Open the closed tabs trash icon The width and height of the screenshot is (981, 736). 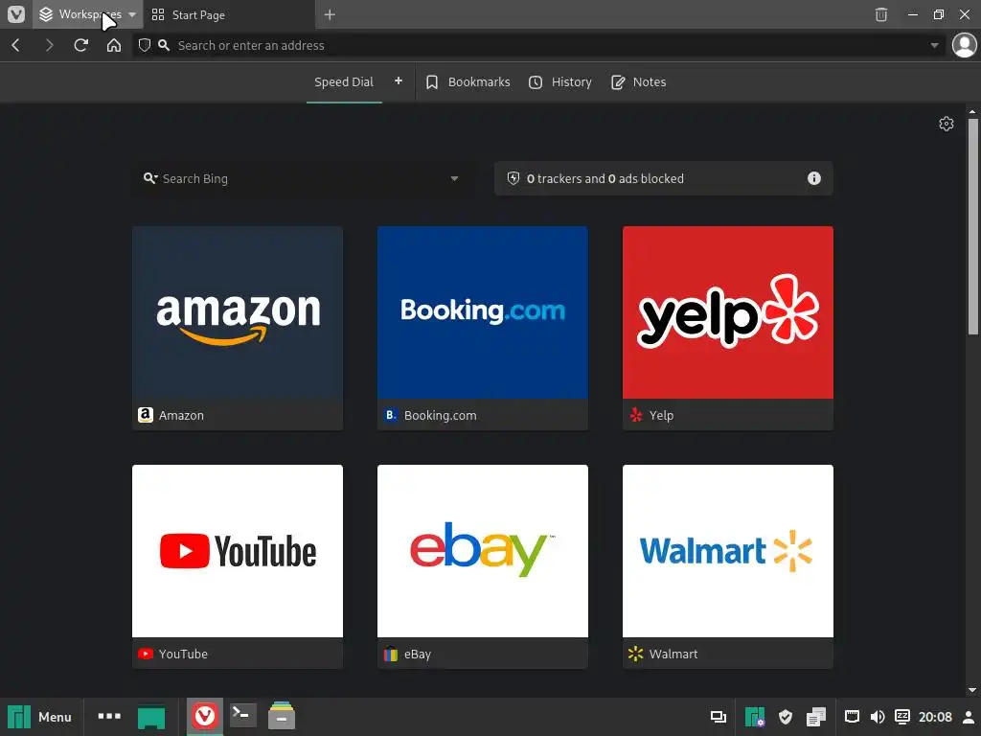click(x=881, y=14)
